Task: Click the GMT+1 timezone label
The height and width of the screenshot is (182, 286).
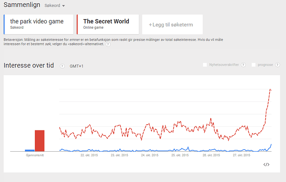Action: click(x=76, y=66)
